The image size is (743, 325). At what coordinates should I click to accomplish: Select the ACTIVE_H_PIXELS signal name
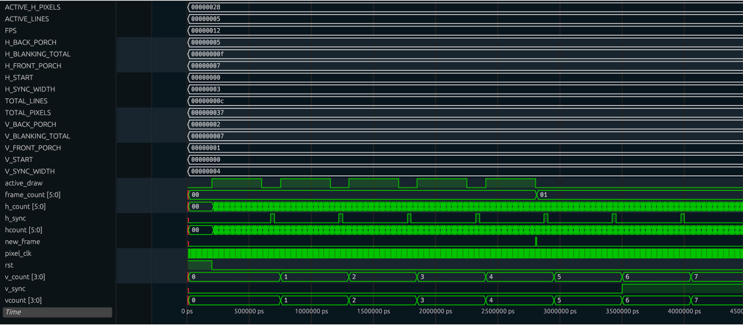[33, 7]
